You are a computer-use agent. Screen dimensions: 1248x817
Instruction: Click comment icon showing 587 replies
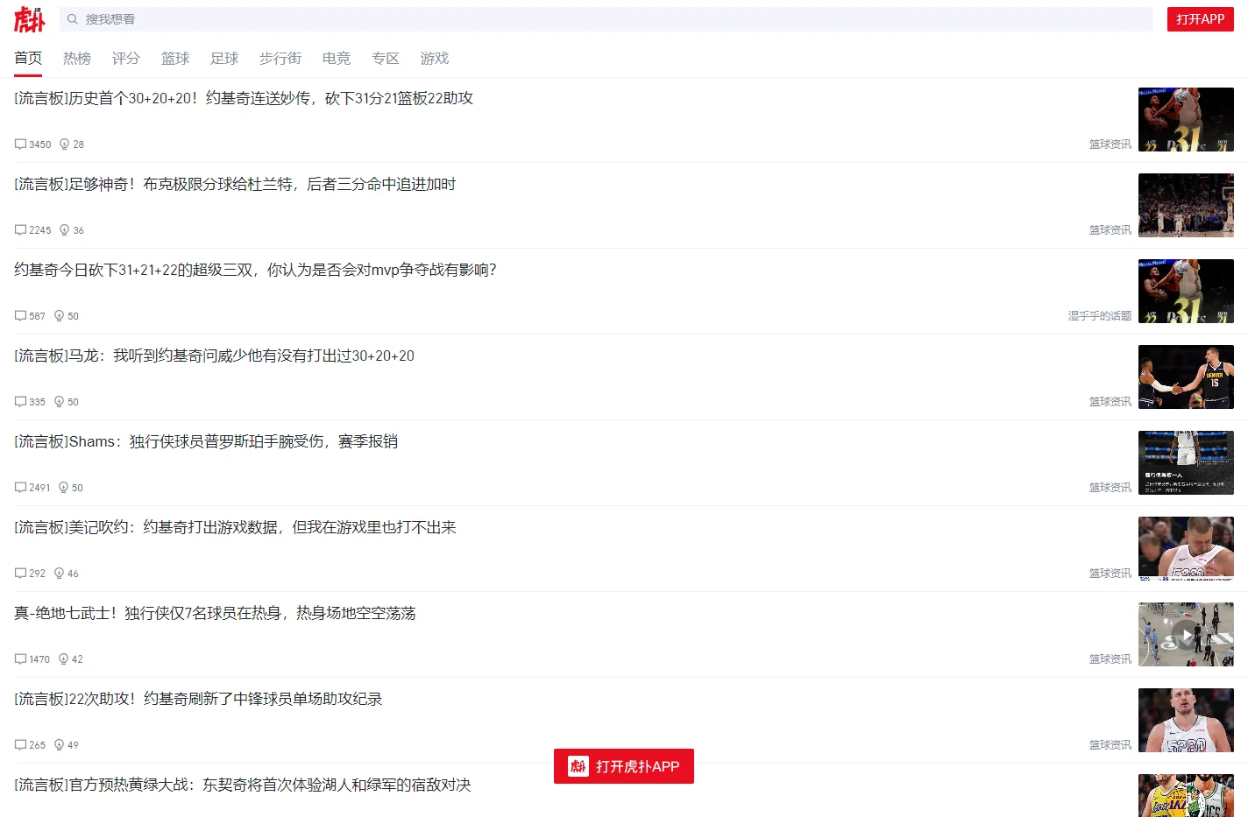point(20,316)
